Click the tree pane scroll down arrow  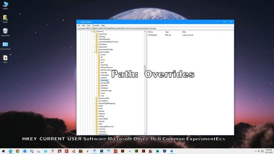pos(145,134)
